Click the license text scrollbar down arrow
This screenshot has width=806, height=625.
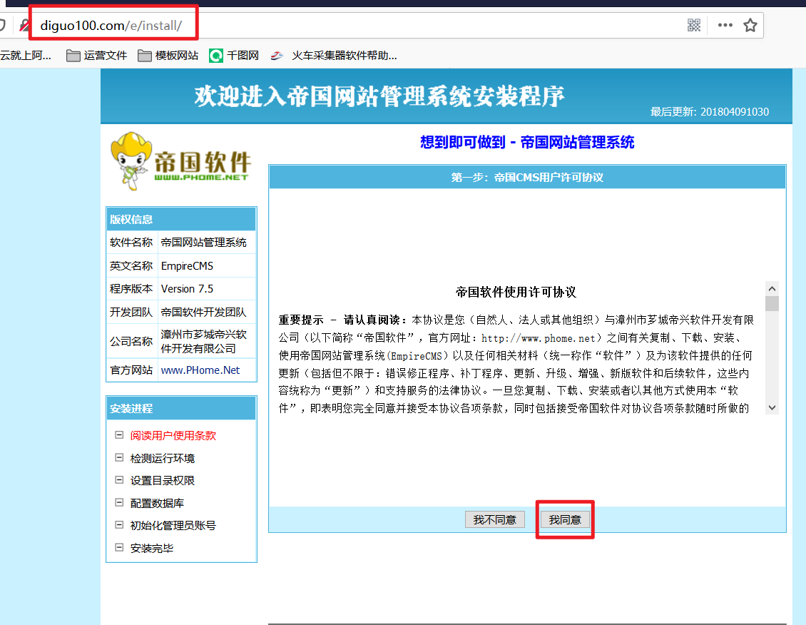click(x=772, y=407)
